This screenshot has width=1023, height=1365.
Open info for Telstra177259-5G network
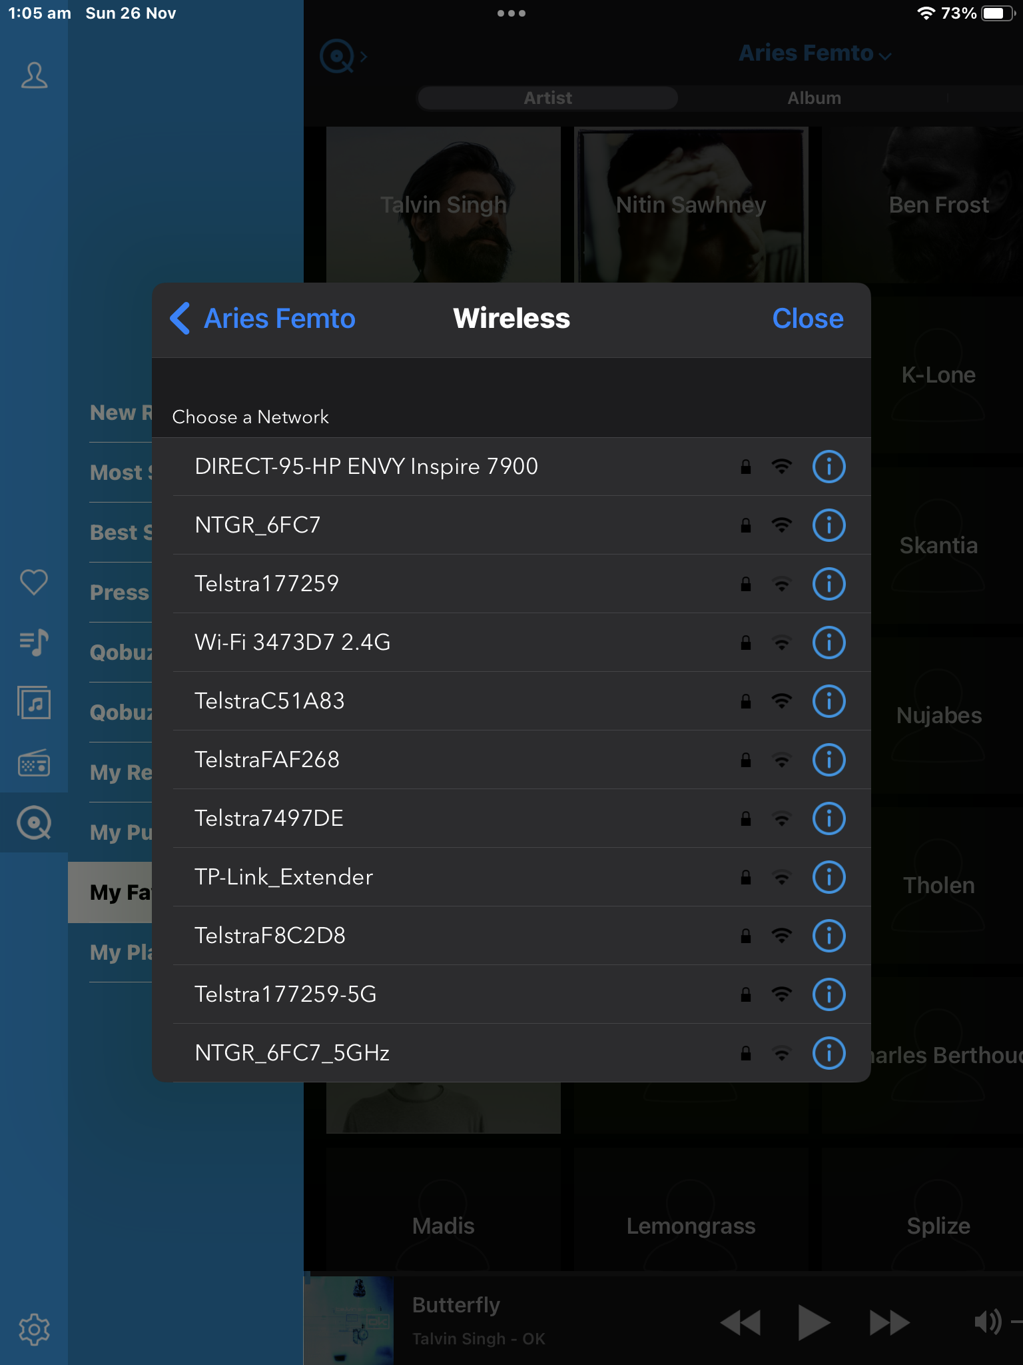point(829,994)
